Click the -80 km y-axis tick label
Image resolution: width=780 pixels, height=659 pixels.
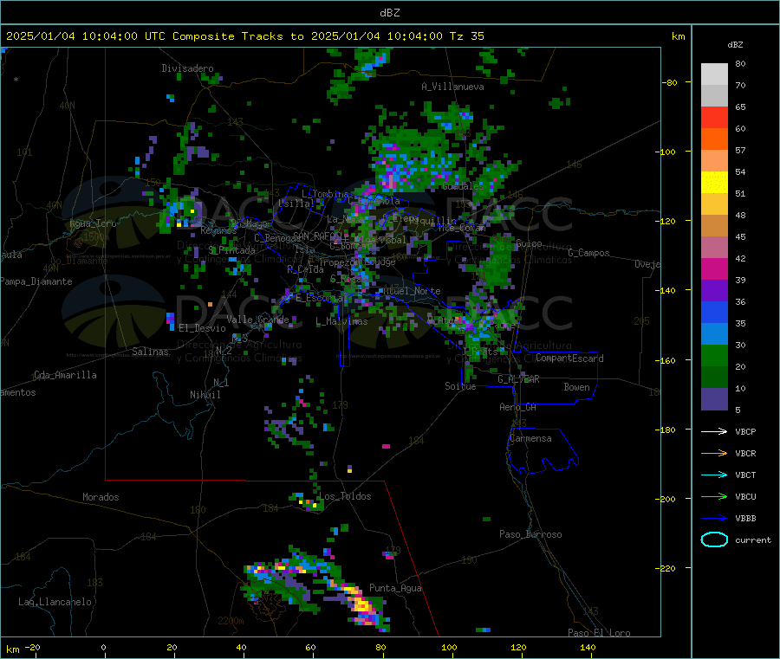669,82
